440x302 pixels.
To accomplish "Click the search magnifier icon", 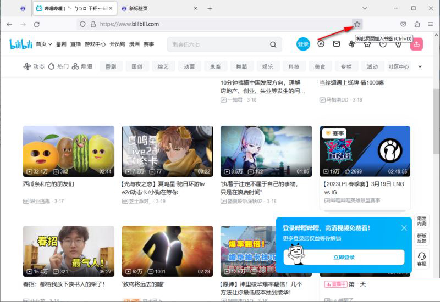I will [273, 44].
